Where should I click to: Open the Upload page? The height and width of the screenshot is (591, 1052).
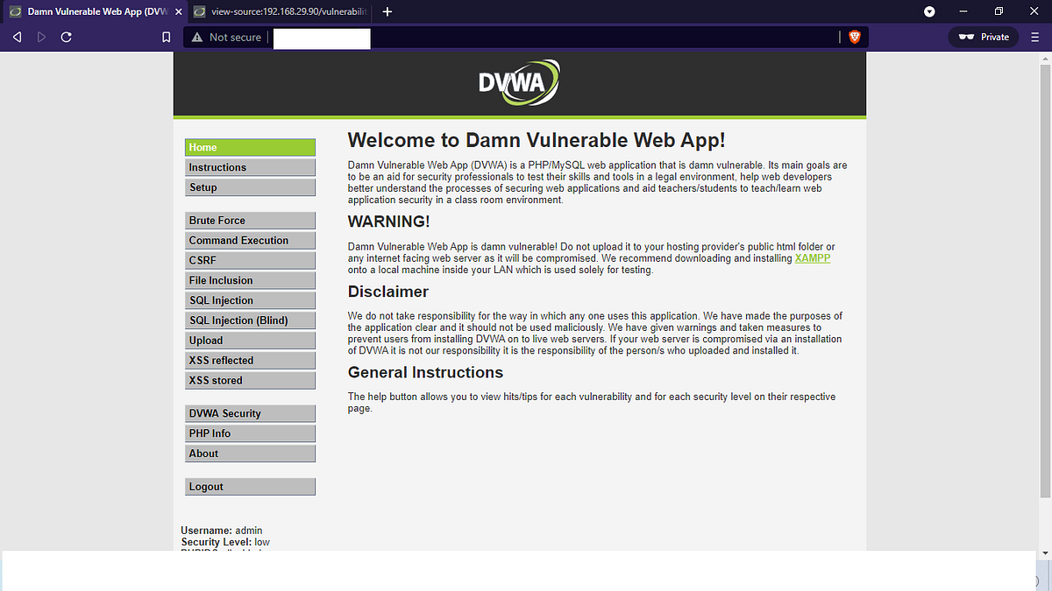[250, 341]
